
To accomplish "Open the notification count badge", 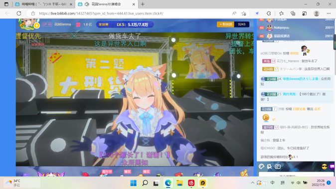I will point(329,183).
